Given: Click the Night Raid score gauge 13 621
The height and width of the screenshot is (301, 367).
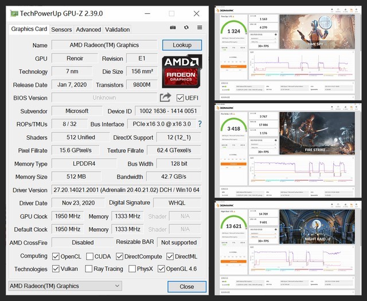Looking at the screenshot, I should click(x=233, y=223).
